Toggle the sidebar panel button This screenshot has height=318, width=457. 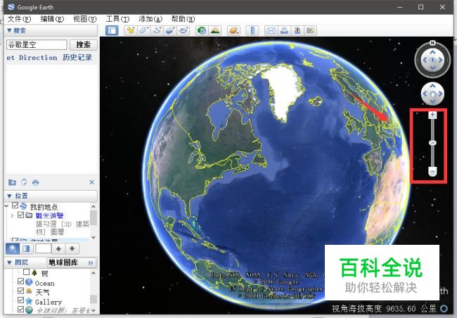pos(112,30)
